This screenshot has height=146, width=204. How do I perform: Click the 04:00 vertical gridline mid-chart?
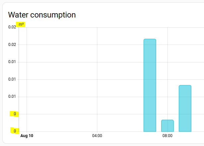coord(97,80)
